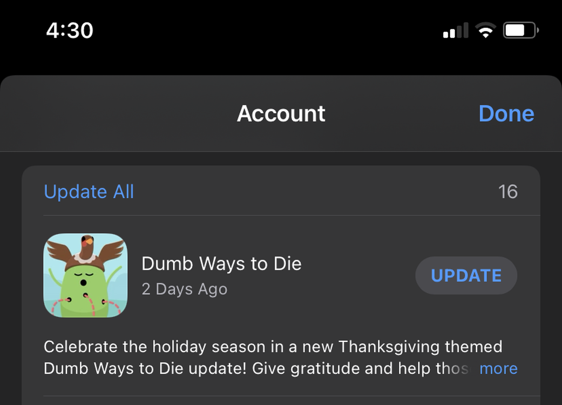Click the Thanksgiving themed release notes line

273,347
